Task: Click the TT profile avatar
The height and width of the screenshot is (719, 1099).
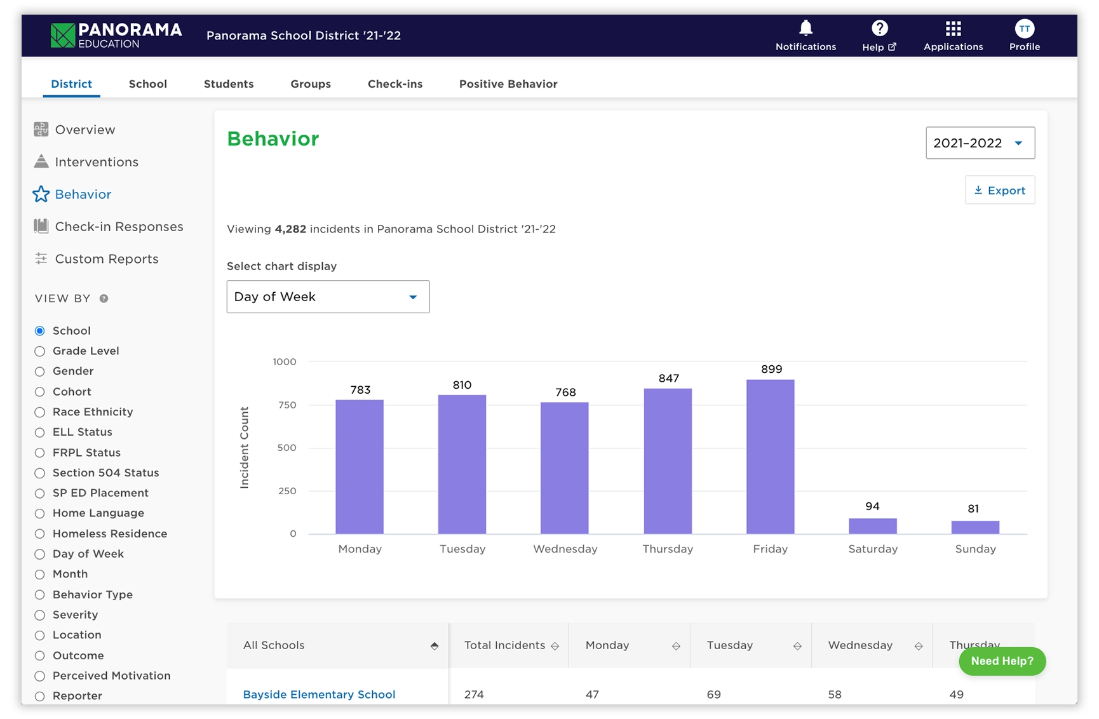Action: [x=1023, y=28]
